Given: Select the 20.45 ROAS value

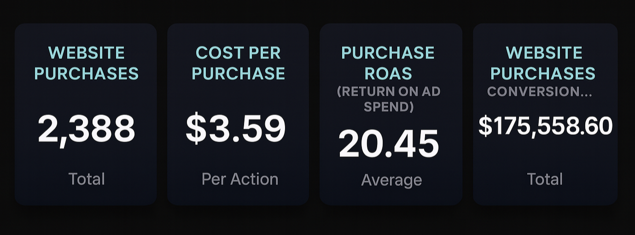Looking at the screenshot, I should [389, 144].
